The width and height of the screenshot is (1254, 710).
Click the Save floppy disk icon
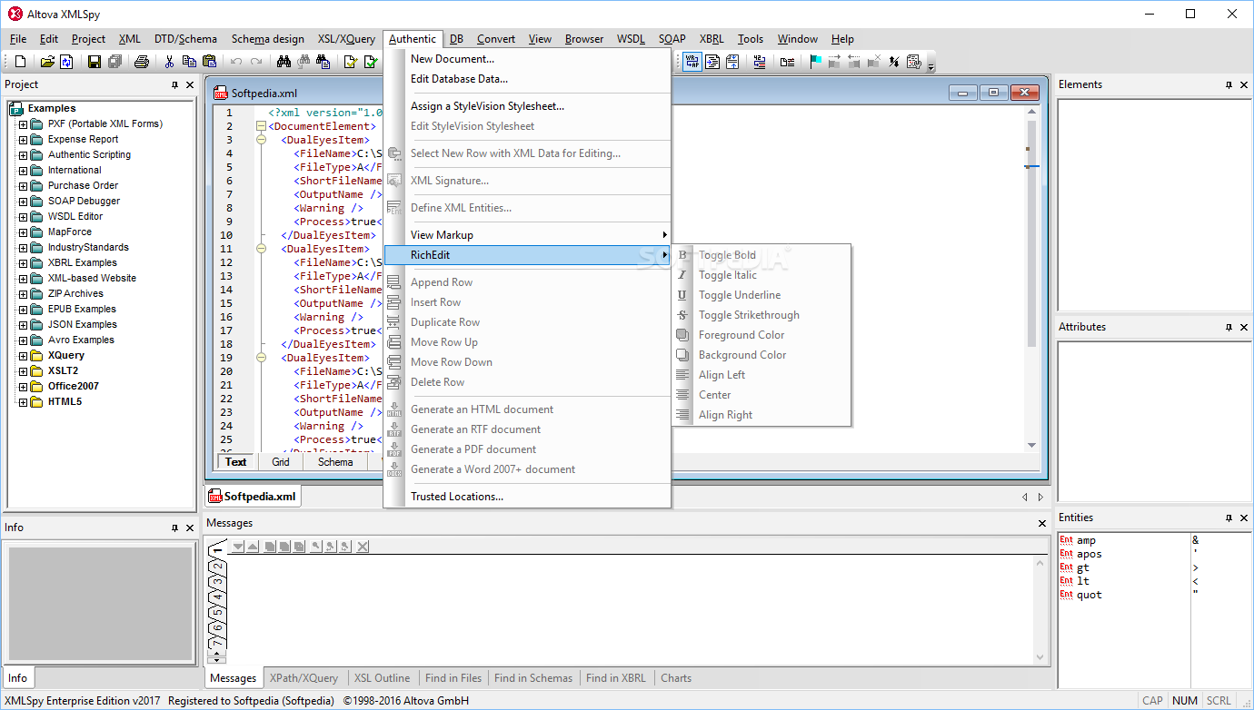[94, 62]
